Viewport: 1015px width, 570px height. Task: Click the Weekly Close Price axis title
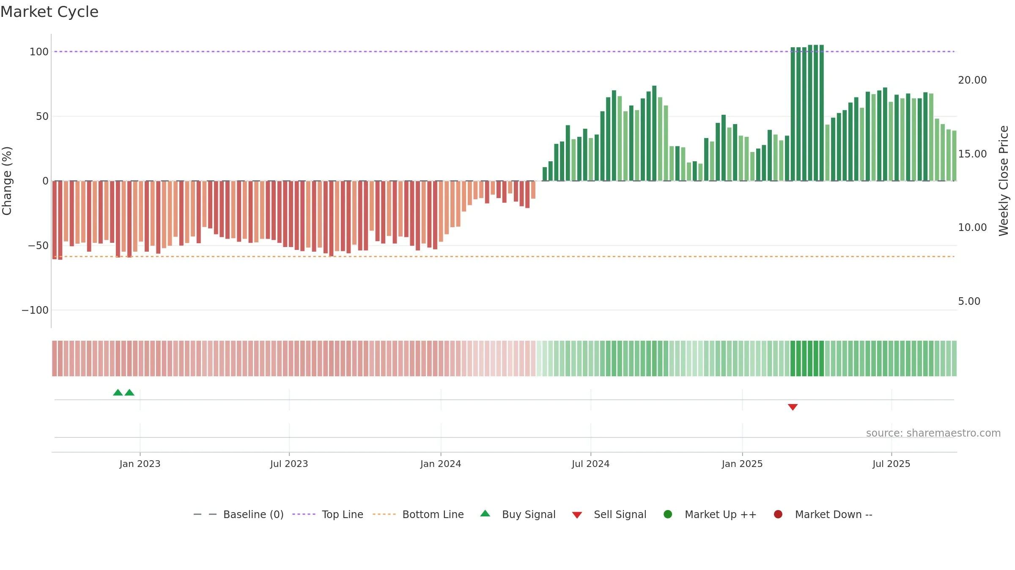coord(1004,181)
